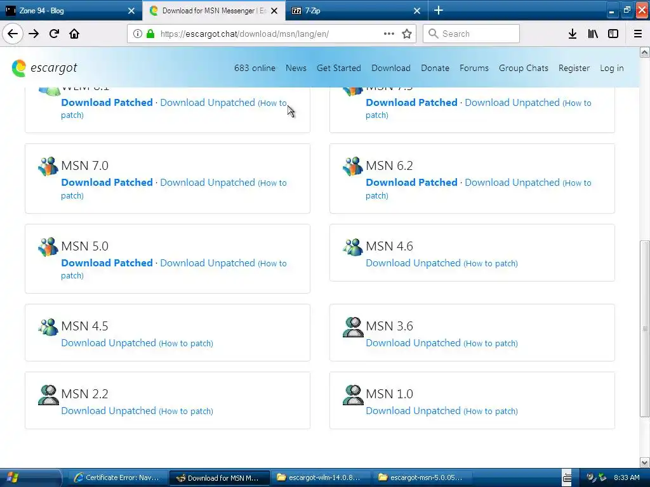Download Unpatched MSN 1.0
The width and height of the screenshot is (650, 487).
(413, 411)
